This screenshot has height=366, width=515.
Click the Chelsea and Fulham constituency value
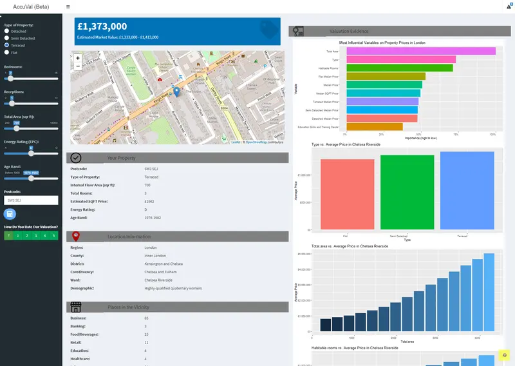point(160,272)
